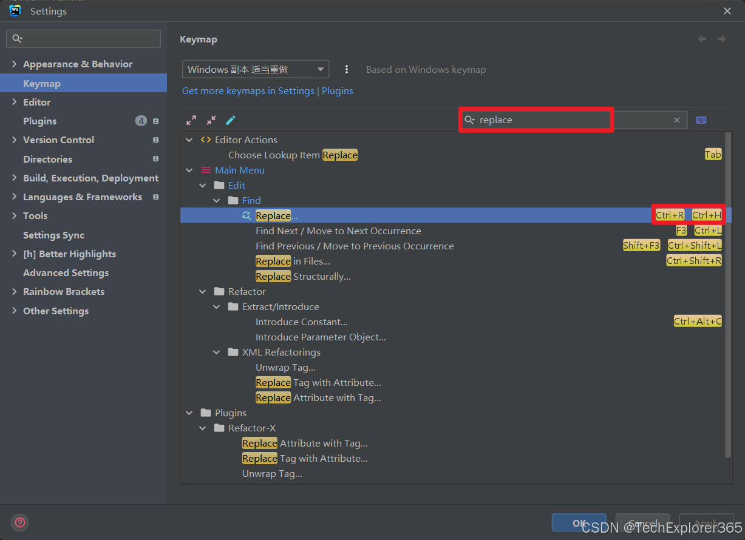Click the Main Menu group icon
Screen dimensions: 745x540
pos(206,170)
